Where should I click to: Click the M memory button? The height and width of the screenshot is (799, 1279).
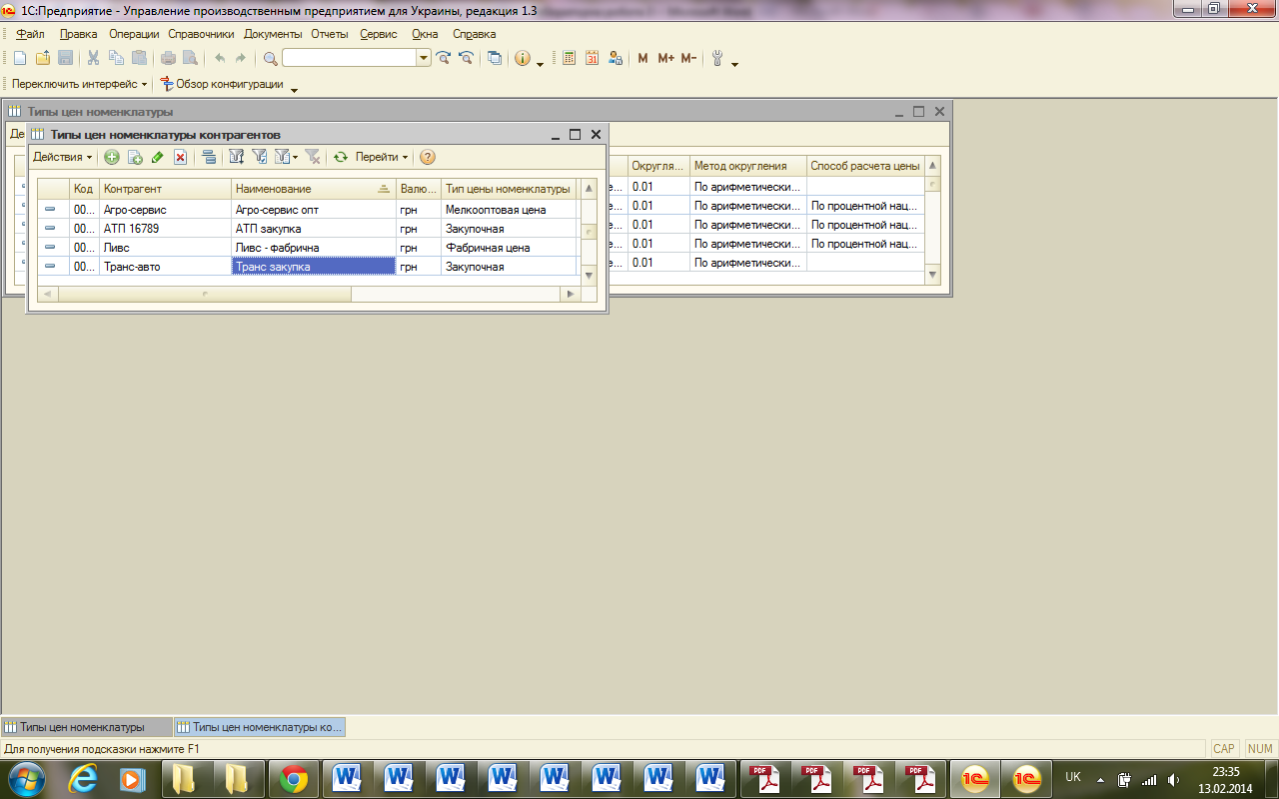click(642, 59)
